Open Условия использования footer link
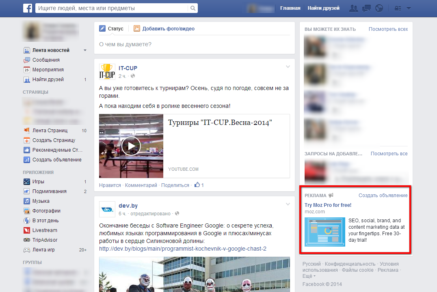This screenshot has width=437, height=292. [350, 267]
